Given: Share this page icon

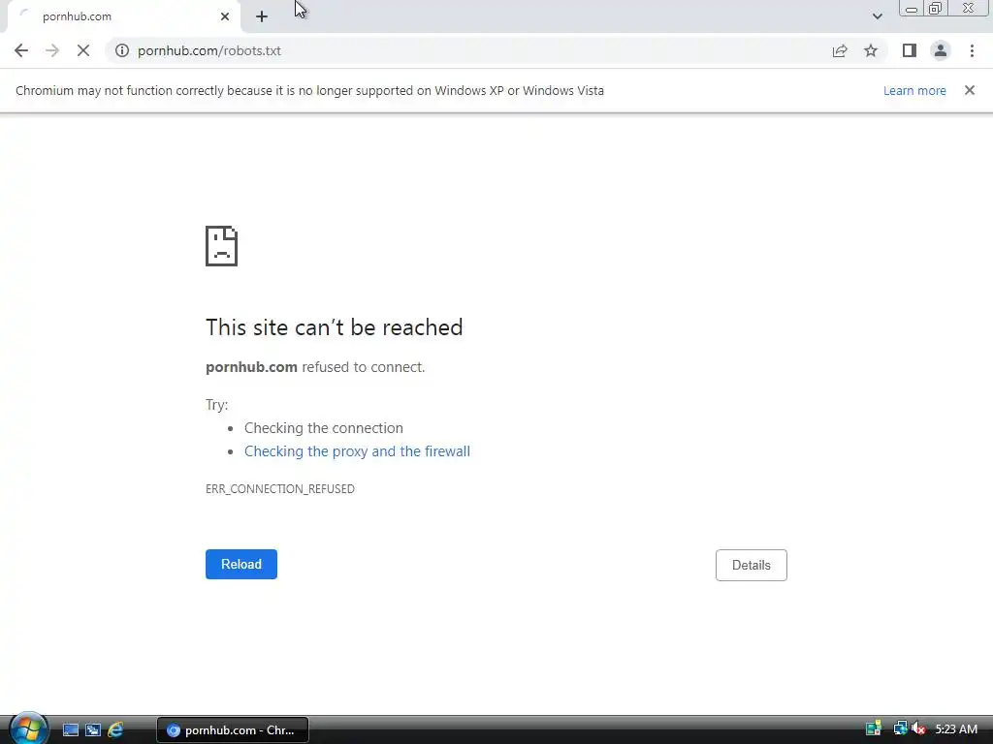Looking at the screenshot, I should [x=840, y=50].
